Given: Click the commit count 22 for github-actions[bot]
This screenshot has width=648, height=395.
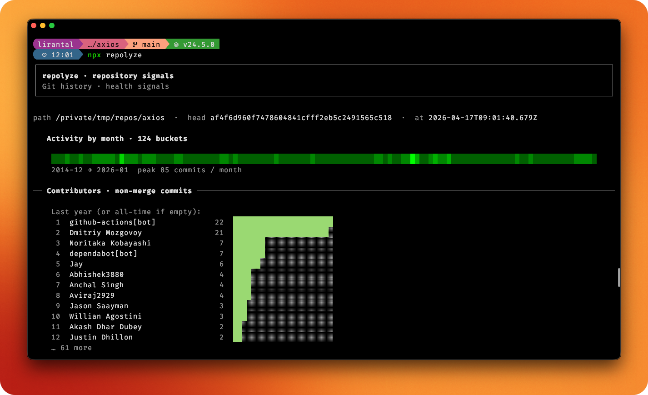Looking at the screenshot, I should 219,222.
